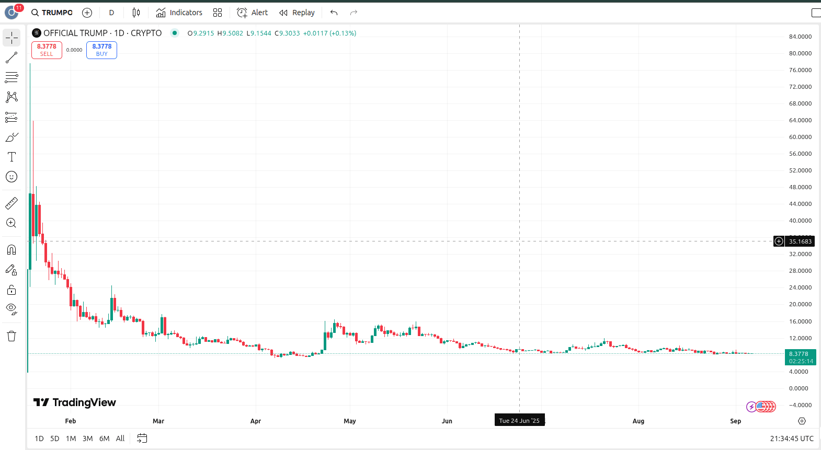Screen dimensions: 821x450
Task: Switch to the 5D date range
Action: (55, 439)
